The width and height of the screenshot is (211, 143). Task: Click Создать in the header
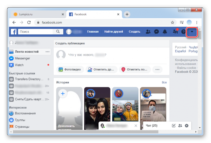point(135,32)
